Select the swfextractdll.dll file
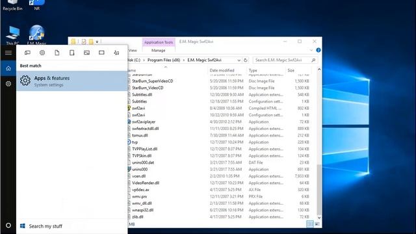Screen dimensions: 416x234 tap(146, 129)
